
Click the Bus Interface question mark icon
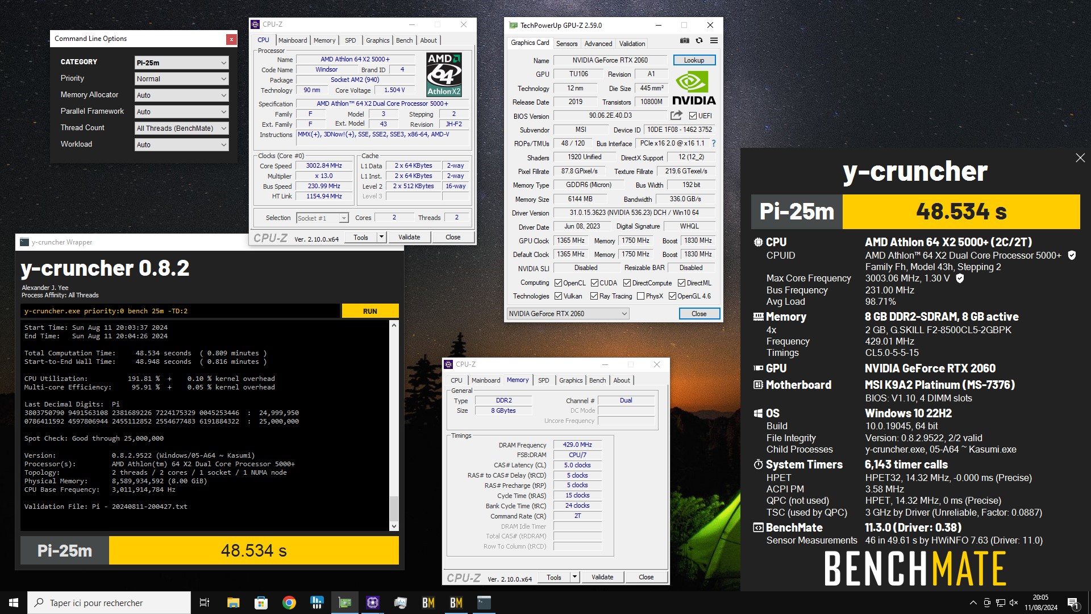[714, 143]
